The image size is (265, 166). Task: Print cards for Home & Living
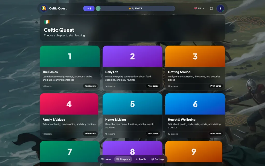(x=153, y=134)
